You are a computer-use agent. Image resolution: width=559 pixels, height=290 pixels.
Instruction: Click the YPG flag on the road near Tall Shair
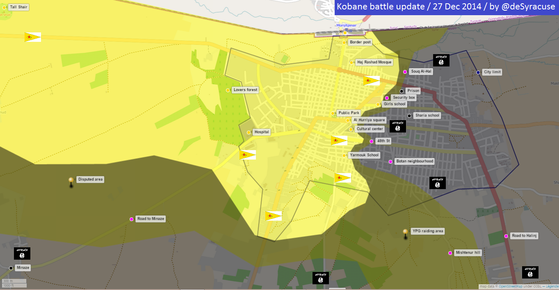point(33,37)
